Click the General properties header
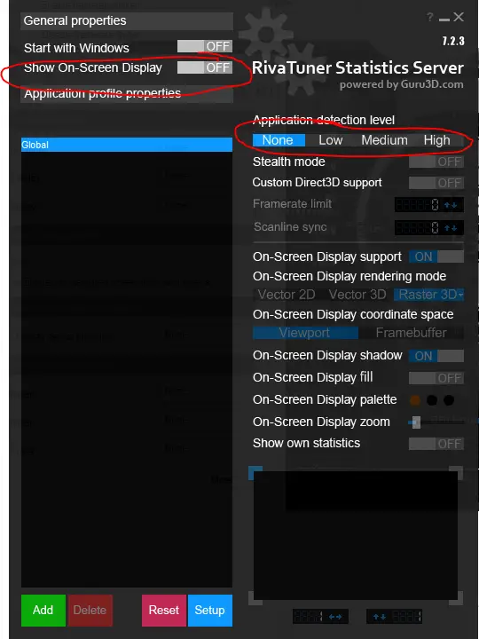The height and width of the screenshot is (639, 479). [x=127, y=20]
